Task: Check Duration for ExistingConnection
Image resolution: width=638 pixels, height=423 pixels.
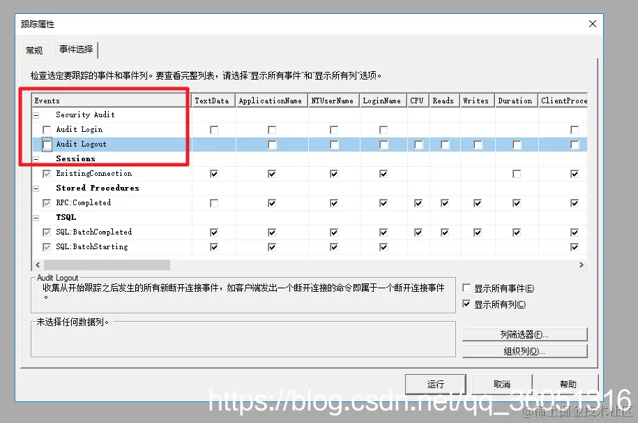Action: (x=517, y=174)
